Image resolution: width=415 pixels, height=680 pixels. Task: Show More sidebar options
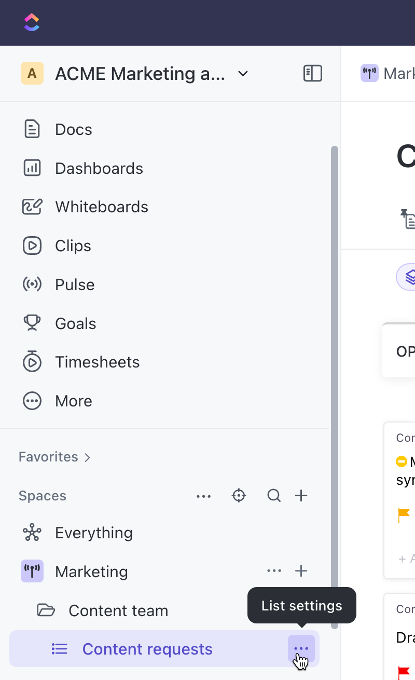click(73, 401)
